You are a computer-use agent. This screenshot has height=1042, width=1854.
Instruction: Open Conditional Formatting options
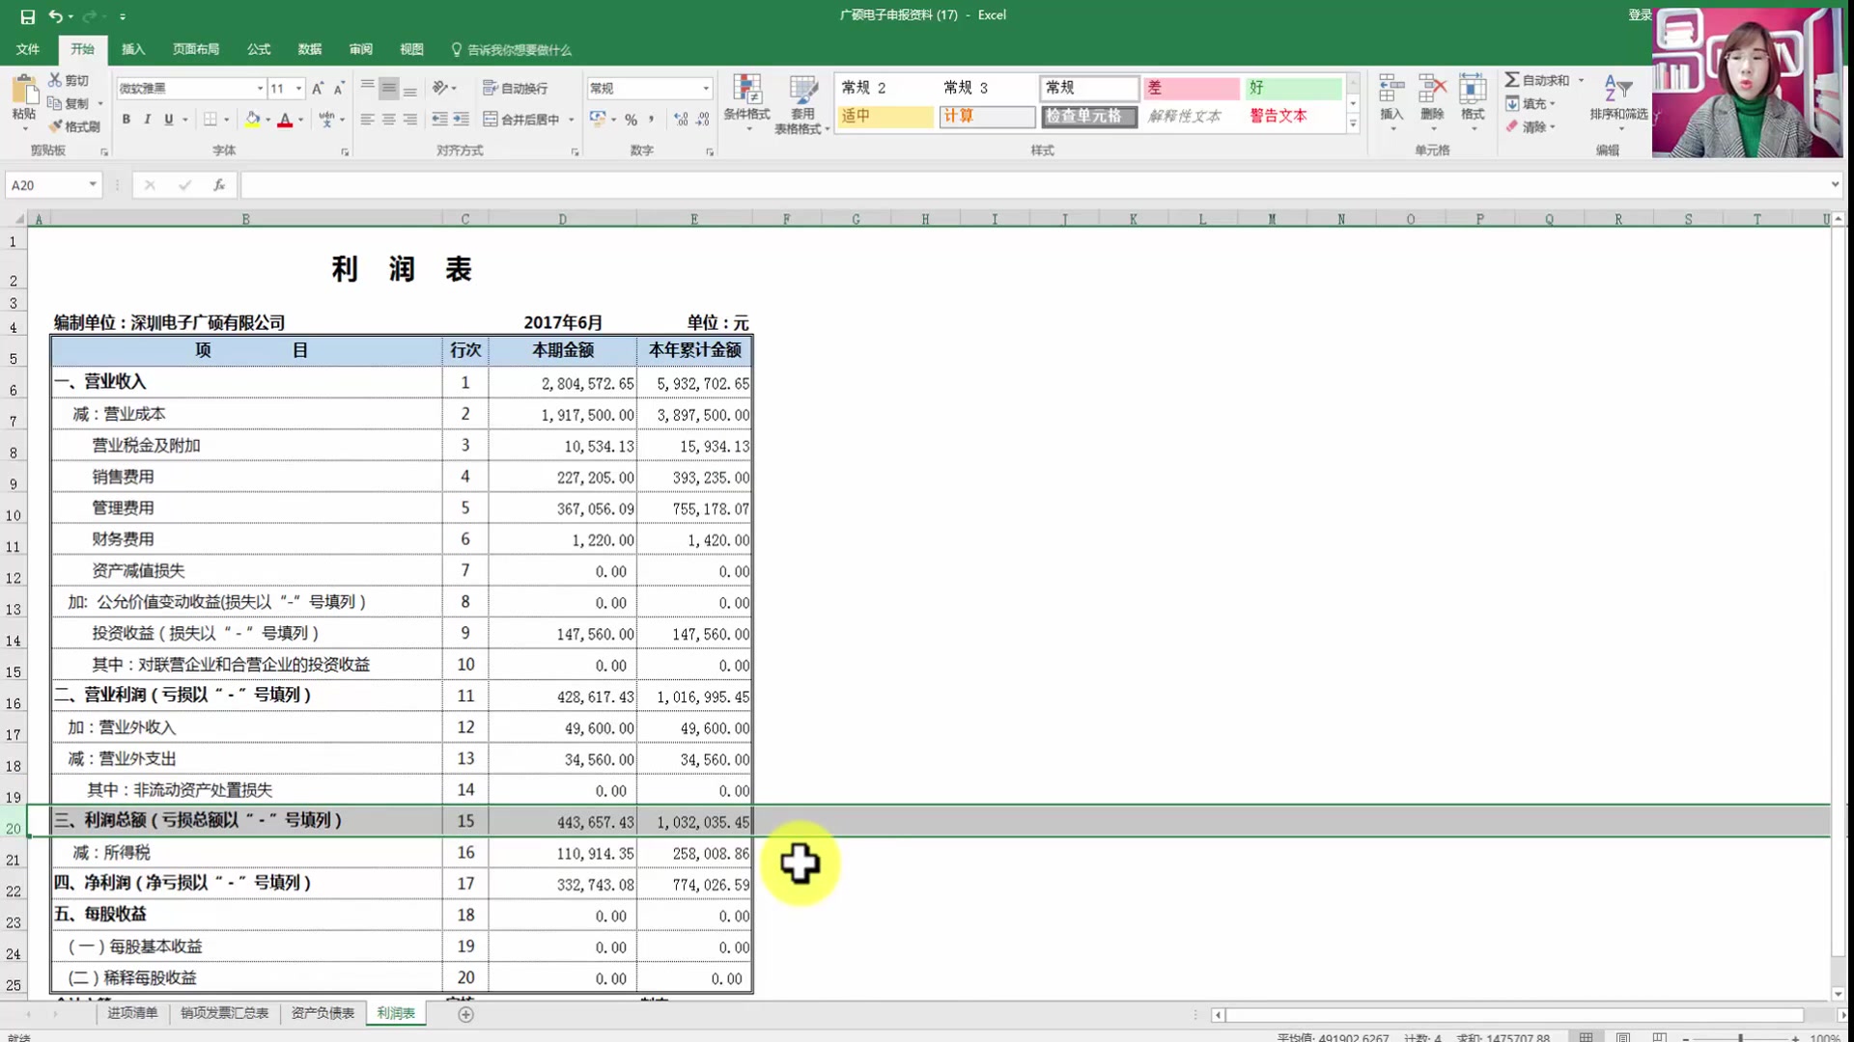tap(748, 101)
